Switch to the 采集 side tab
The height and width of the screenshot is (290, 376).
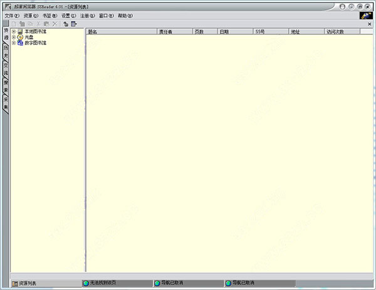point(6,103)
